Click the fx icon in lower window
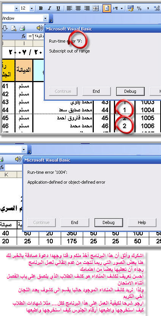 point(2,167)
